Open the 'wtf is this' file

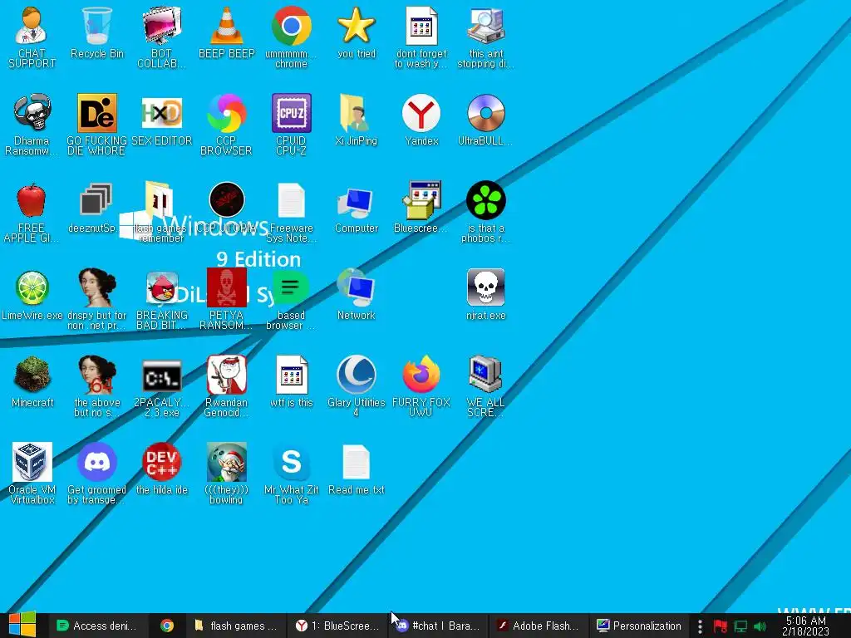point(292,381)
